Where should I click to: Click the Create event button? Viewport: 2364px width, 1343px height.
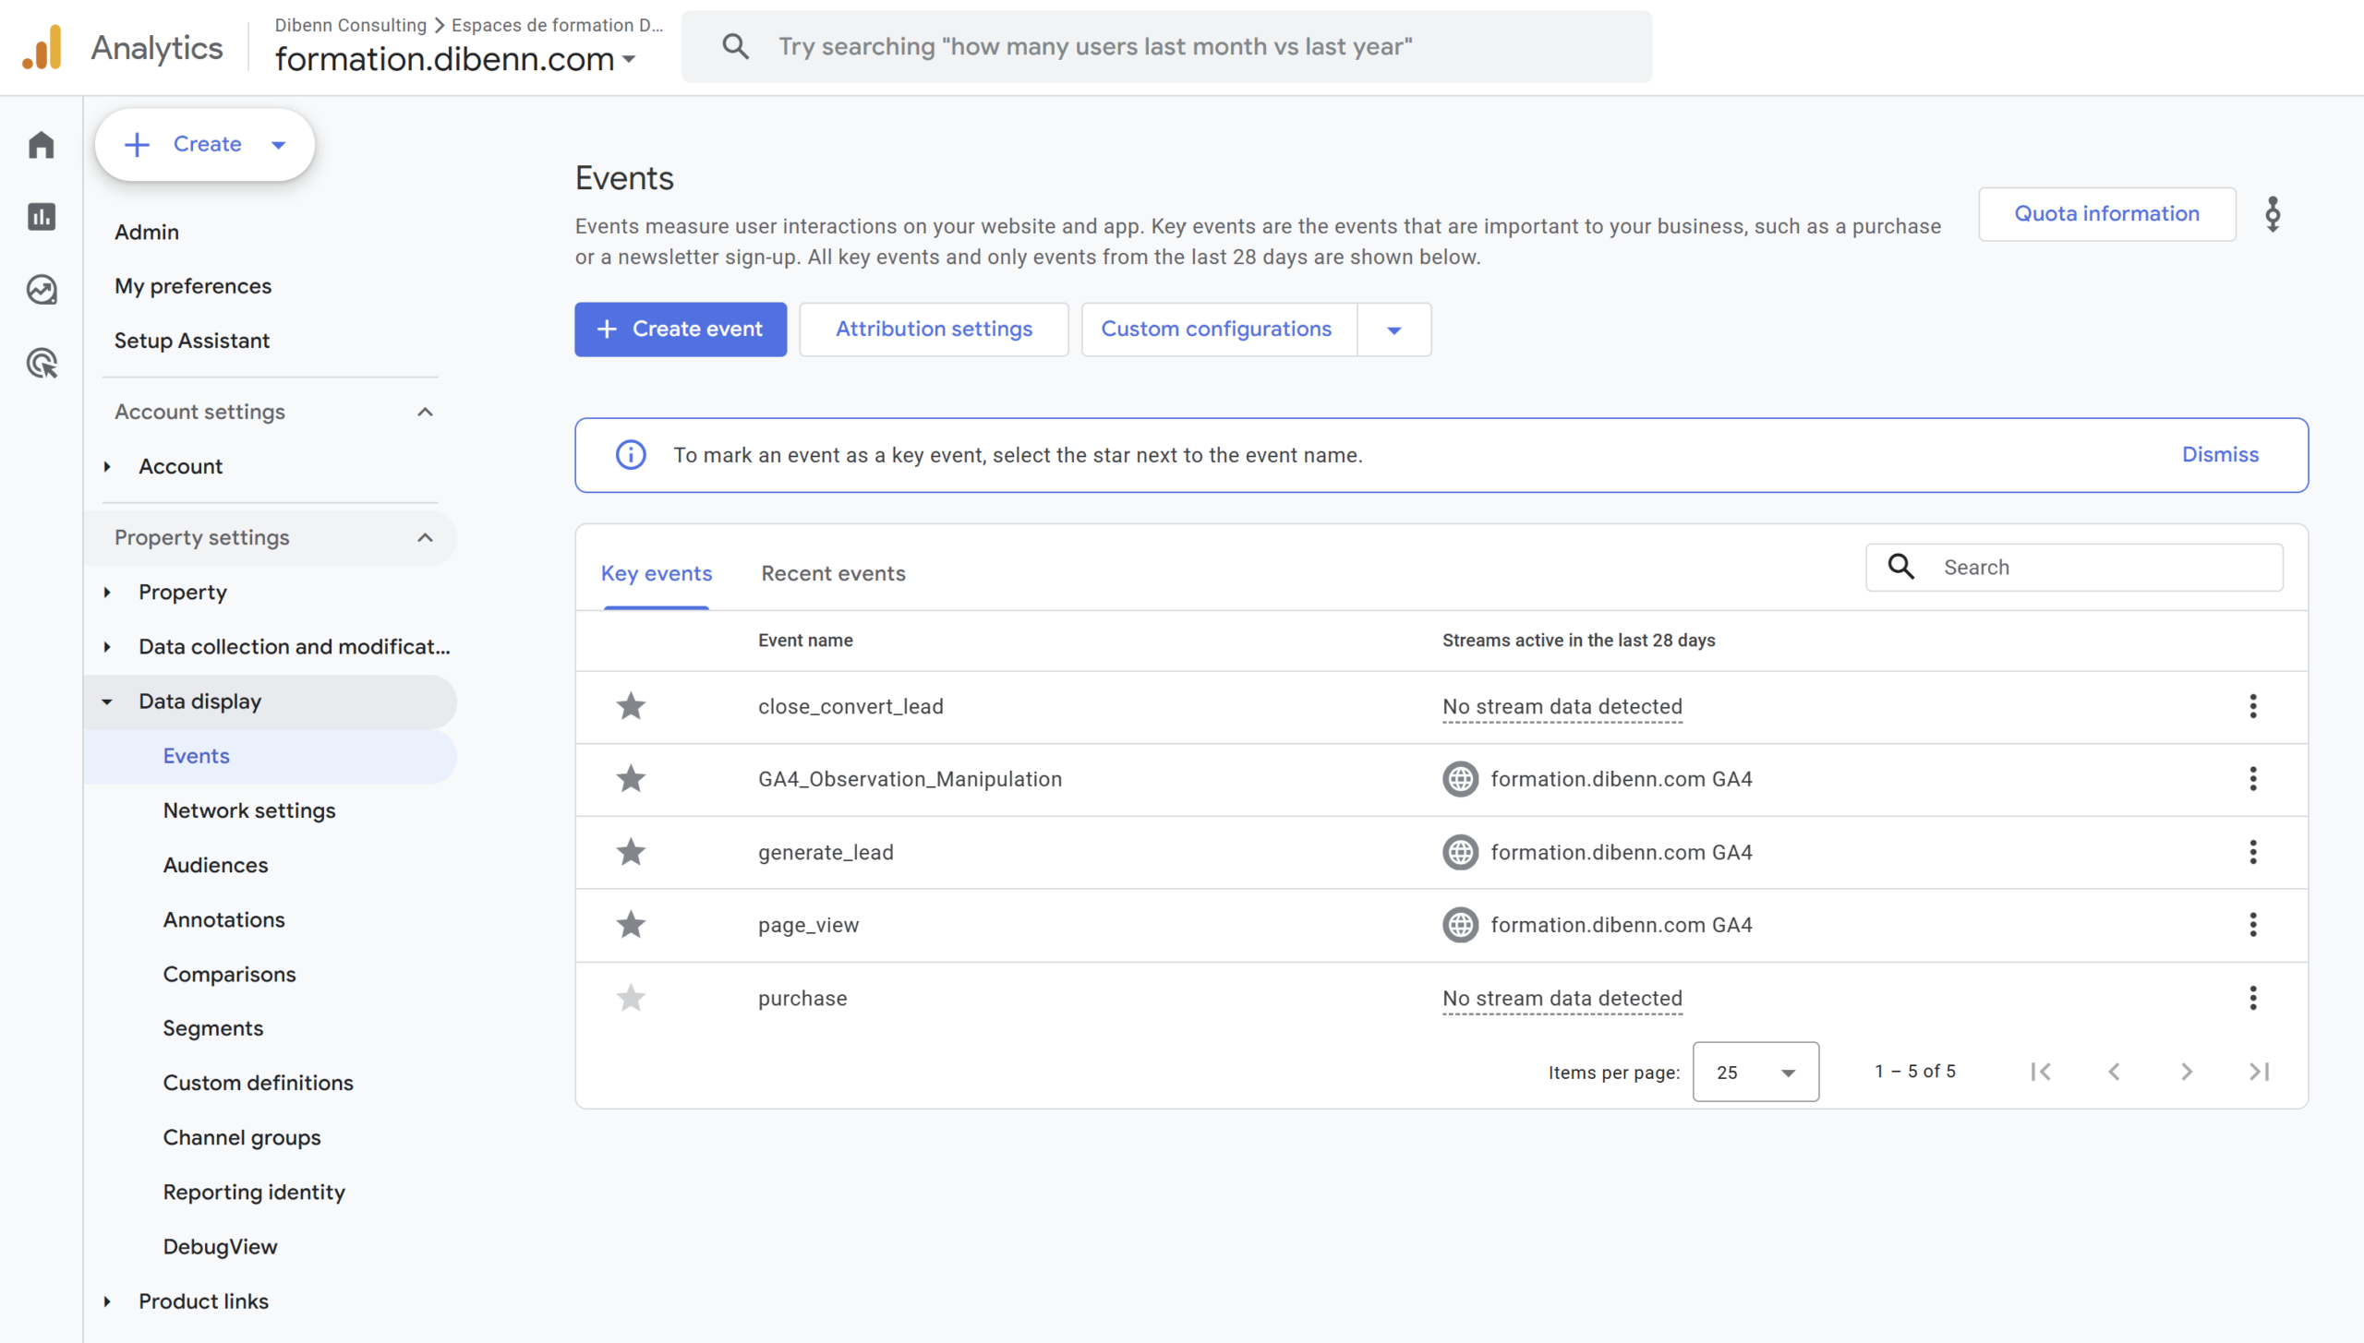(681, 330)
